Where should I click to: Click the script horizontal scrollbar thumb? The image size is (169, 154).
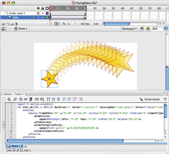click(65, 140)
